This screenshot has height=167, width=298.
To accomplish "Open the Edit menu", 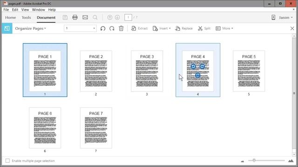I will (15, 10).
